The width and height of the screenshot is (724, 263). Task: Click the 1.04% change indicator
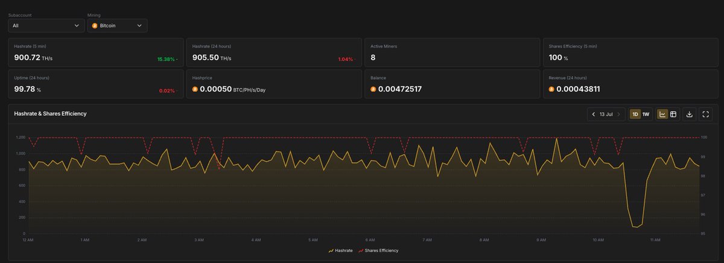(347, 59)
